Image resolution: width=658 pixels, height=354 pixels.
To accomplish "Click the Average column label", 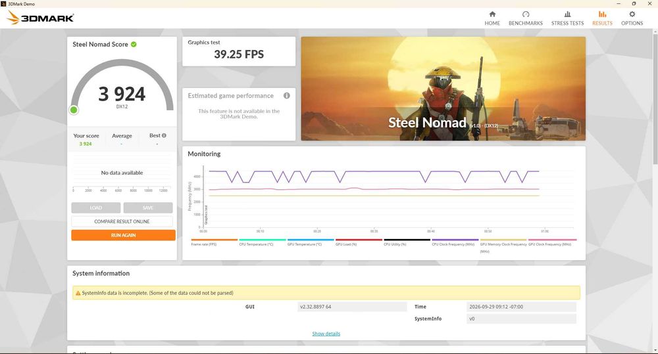I will [x=122, y=136].
